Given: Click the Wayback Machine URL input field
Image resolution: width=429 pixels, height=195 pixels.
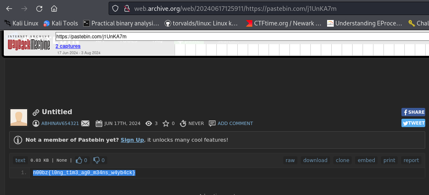Looking at the screenshot, I should click(242, 37).
